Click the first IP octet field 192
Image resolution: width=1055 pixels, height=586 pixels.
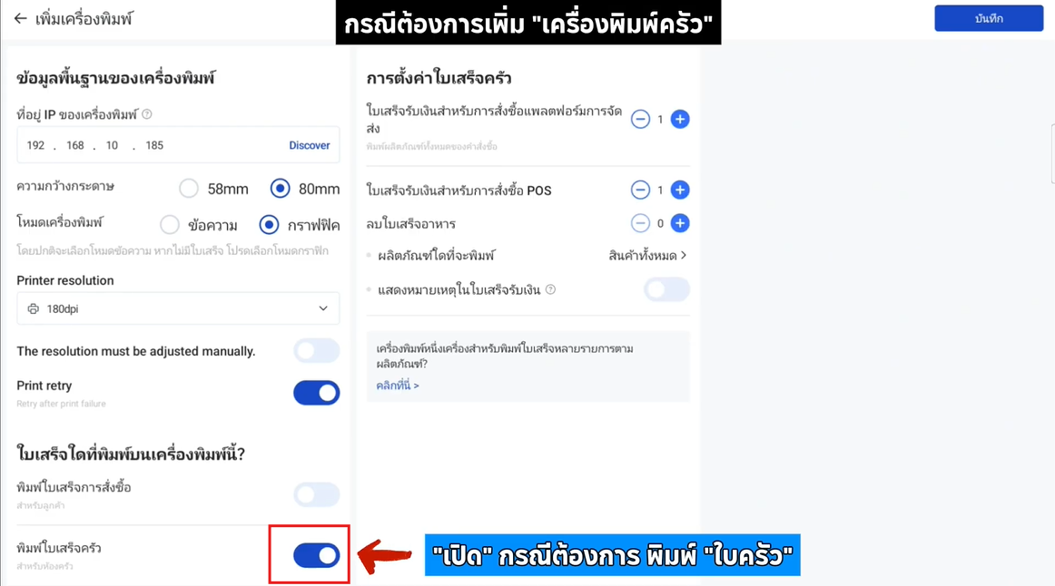35,145
